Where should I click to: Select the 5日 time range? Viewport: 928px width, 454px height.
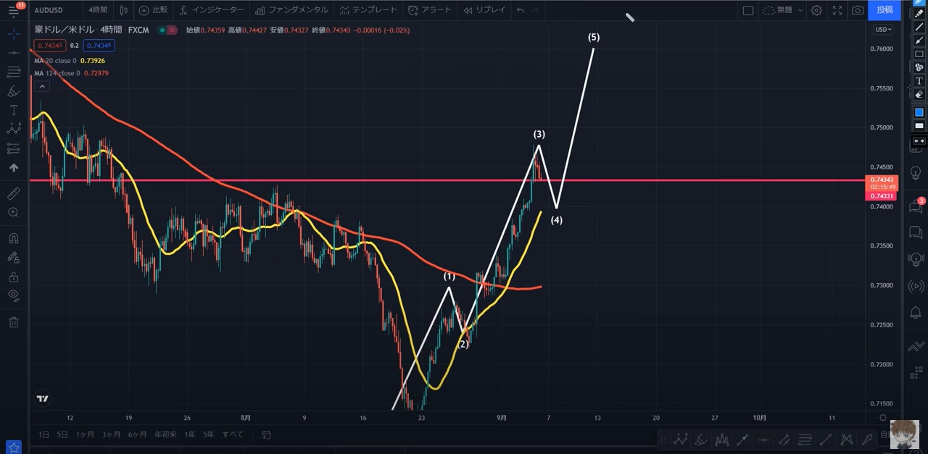(62, 434)
